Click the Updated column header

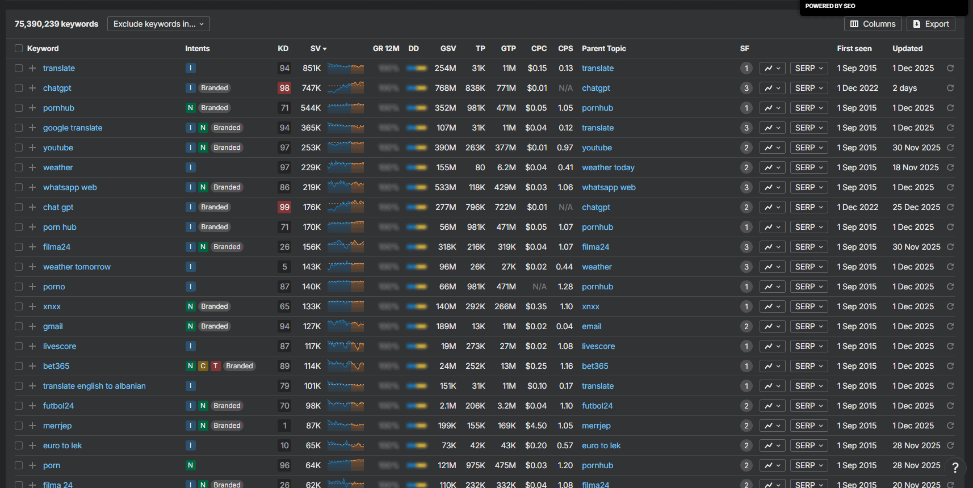[907, 48]
